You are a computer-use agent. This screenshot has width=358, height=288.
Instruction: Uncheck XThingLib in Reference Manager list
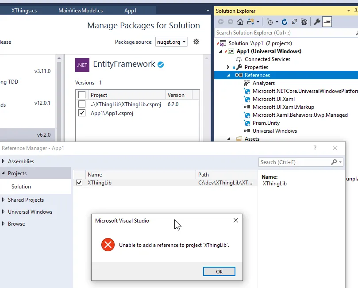coord(79,183)
